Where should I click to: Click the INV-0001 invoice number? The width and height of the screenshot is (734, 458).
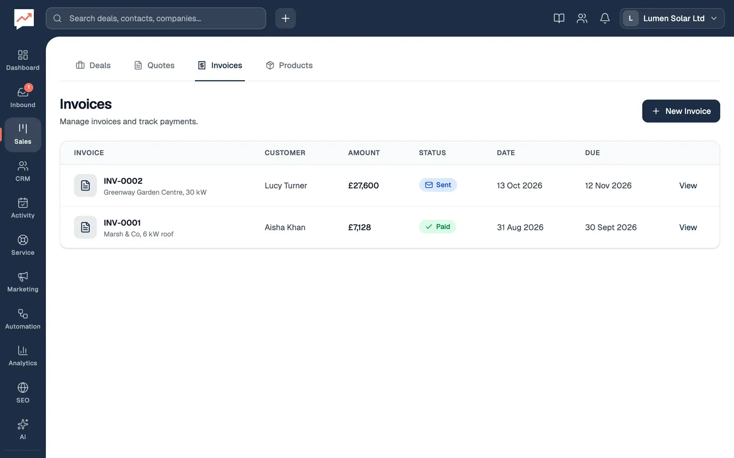(122, 223)
